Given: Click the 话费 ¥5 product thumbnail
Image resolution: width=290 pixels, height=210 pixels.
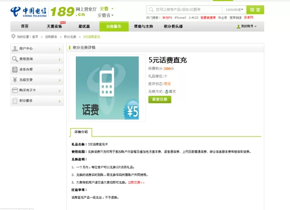Looking at the screenshot, I should click(107, 88).
